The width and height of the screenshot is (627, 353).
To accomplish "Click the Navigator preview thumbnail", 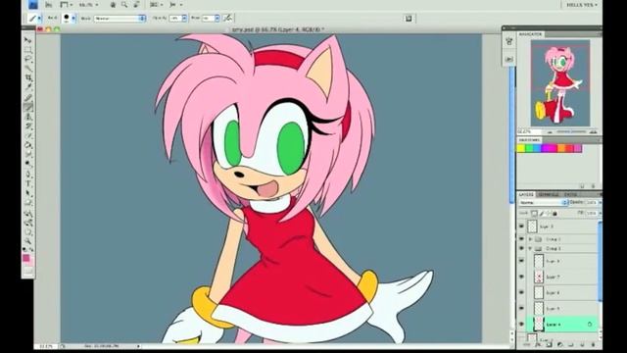I will tap(560, 82).
